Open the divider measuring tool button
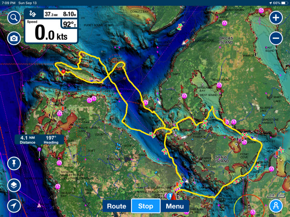This screenshot has height=217, width=290. click(276, 206)
